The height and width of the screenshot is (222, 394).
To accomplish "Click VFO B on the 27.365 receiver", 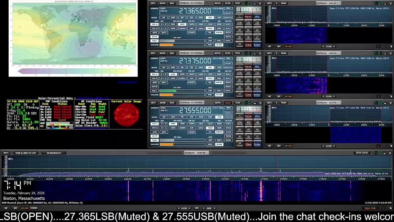I will click(155, 28).
